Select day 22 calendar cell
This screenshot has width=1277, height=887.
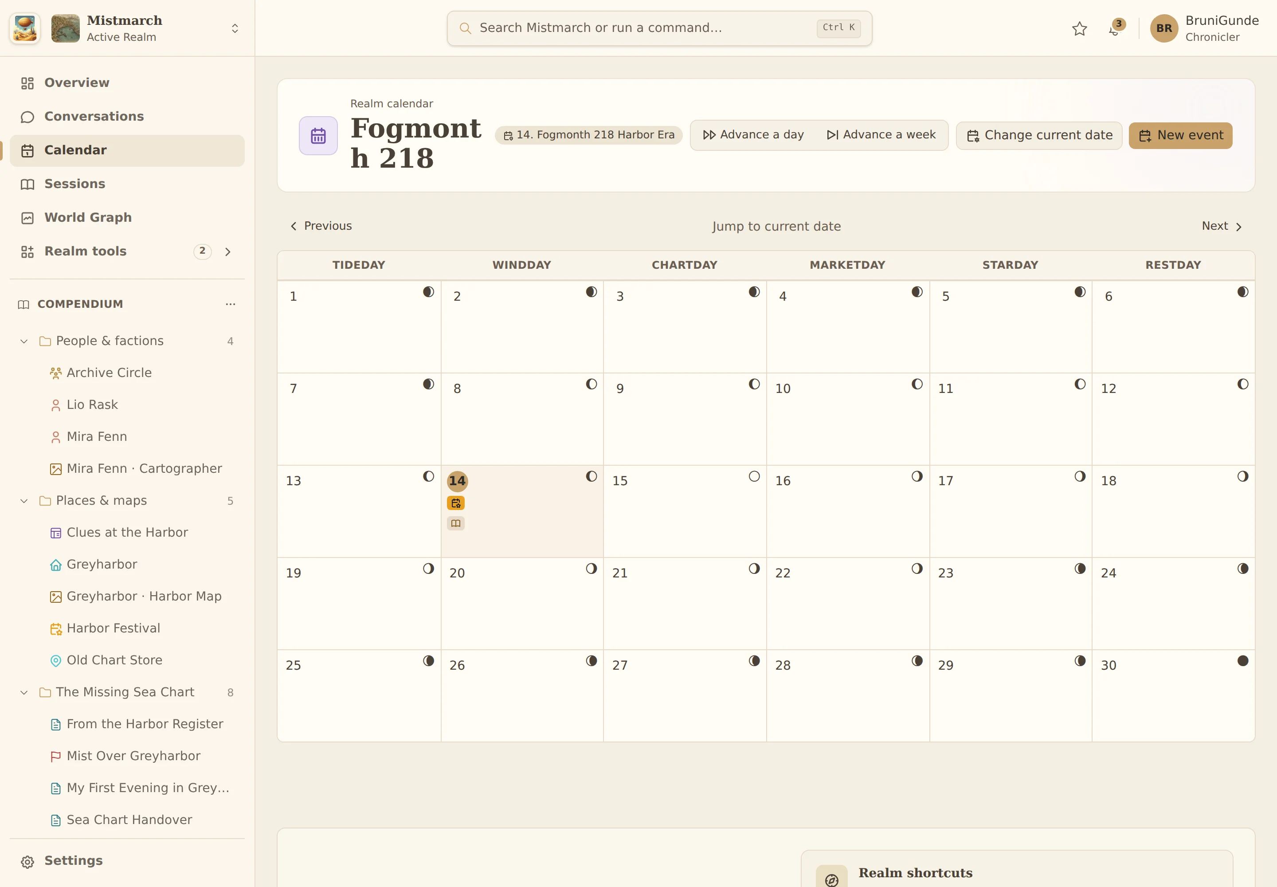point(847,604)
